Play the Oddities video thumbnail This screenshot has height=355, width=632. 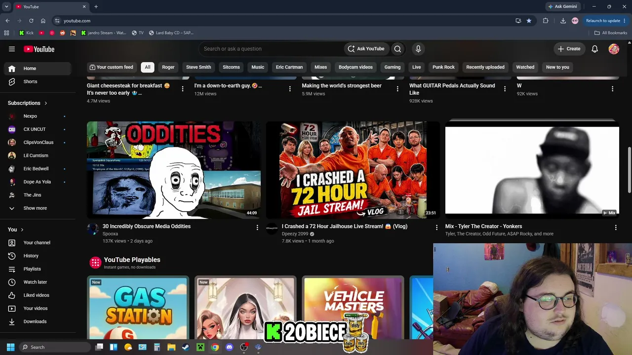[x=174, y=170]
